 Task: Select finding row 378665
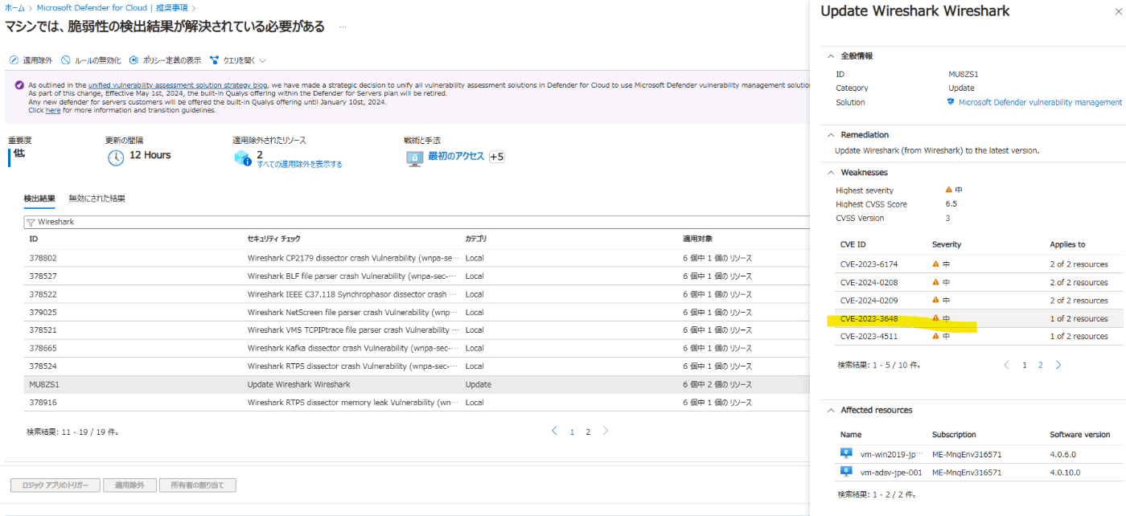click(417, 348)
